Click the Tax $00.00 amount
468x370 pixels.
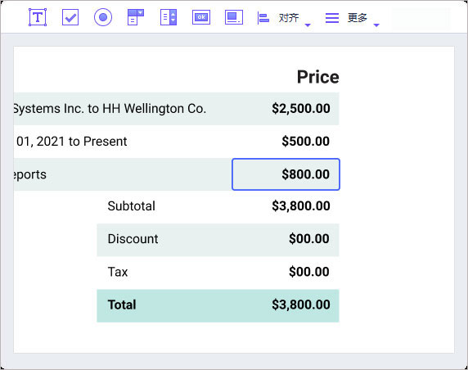(x=309, y=272)
